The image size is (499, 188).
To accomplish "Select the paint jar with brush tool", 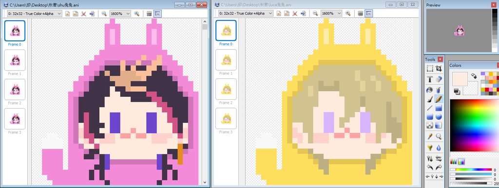I will tap(439, 90).
